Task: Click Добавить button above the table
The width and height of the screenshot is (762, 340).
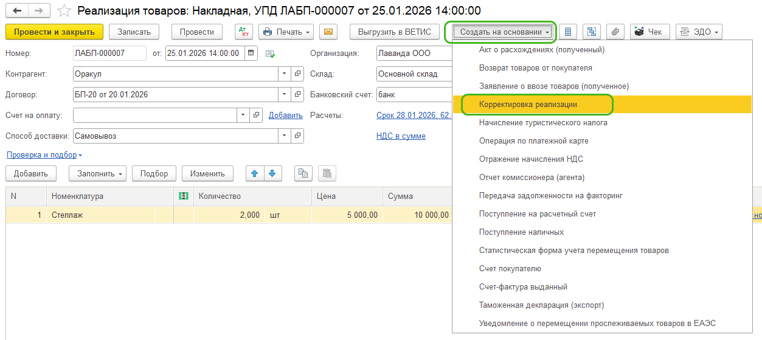Action: pos(31,173)
